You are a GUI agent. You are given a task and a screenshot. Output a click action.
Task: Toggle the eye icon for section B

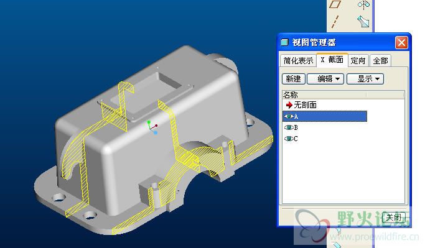[289, 127]
